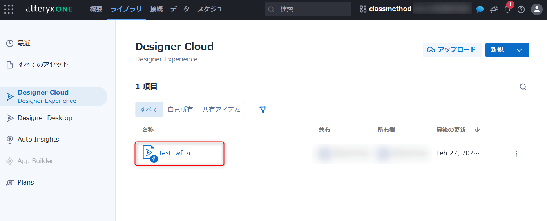This screenshot has height=221, width=547.
Task: Click the Alteryx ONE logo
Action: click(49, 9)
